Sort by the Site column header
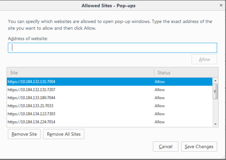Image resolution: width=226 pixels, height=160 pixels. coord(80,73)
